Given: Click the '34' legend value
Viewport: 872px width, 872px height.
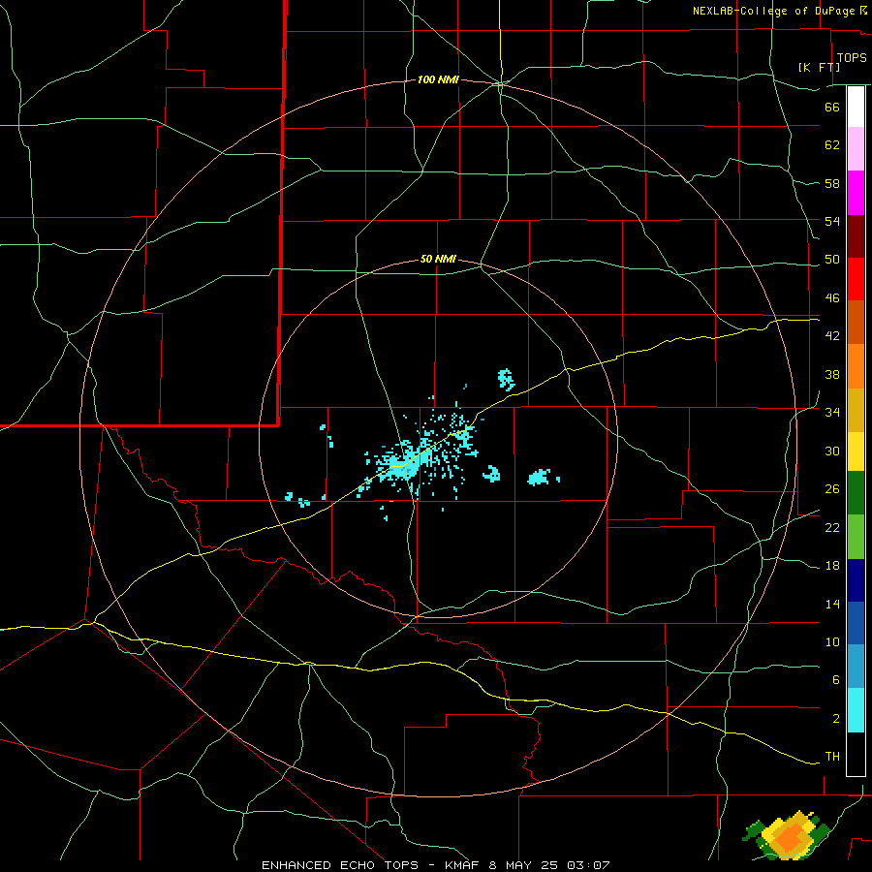Looking at the screenshot, I should click(x=832, y=413).
